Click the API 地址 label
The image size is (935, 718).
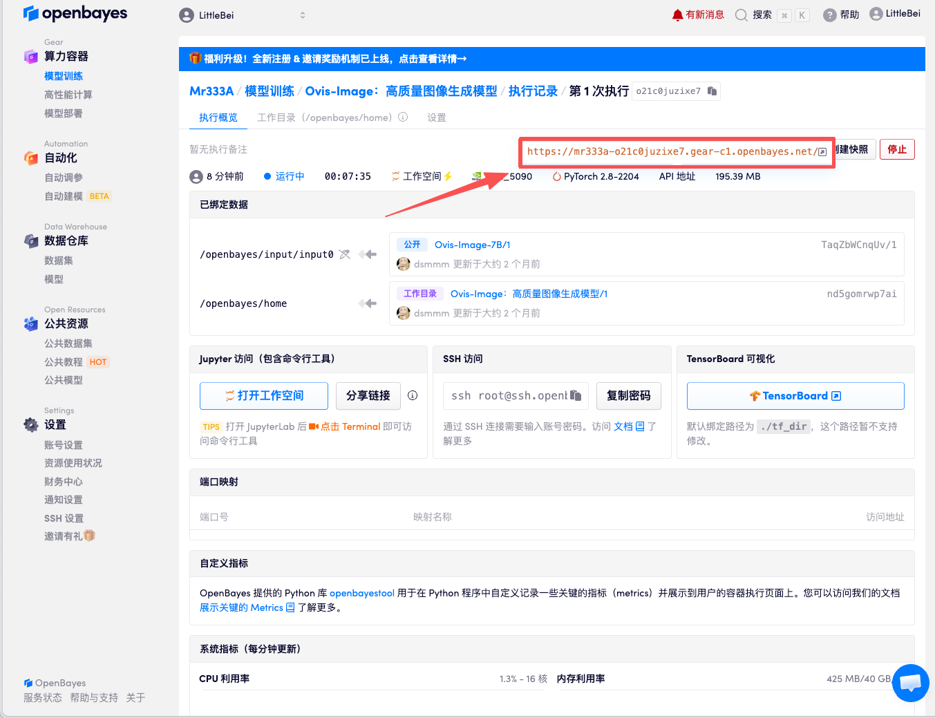point(677,176)
